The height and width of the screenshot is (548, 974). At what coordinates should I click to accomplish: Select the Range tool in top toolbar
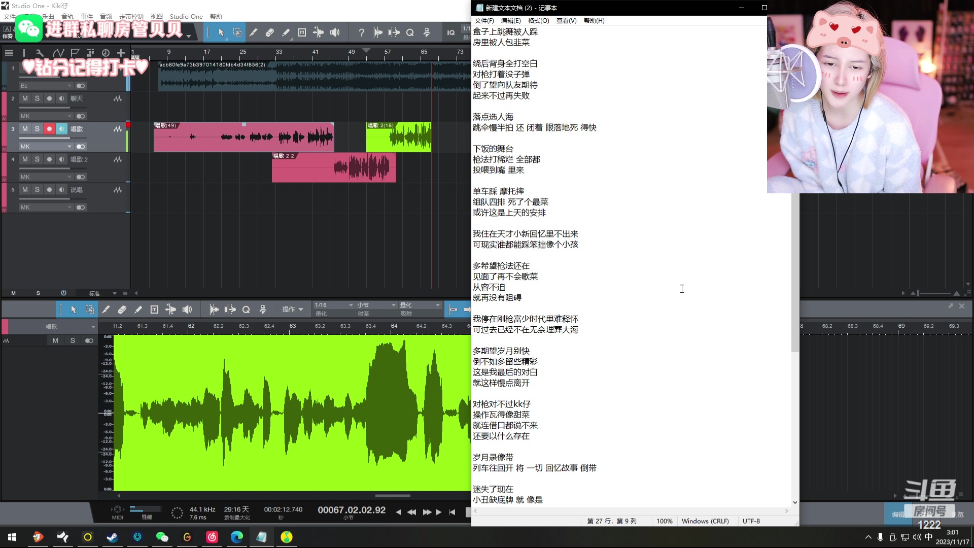point(237,32)
